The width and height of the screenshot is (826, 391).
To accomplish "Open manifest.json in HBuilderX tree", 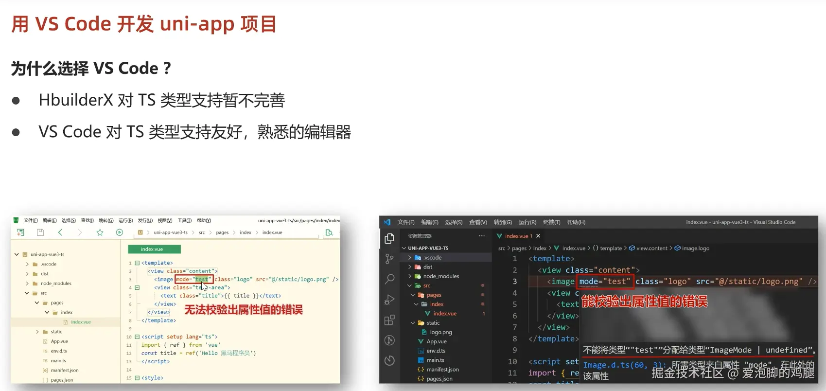I will coord(65,371).
